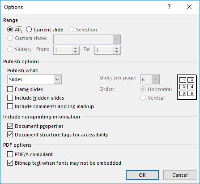This screenshot has height=184, width=200.
Task: Confirm with the OK button
Action: click(142, 175)
